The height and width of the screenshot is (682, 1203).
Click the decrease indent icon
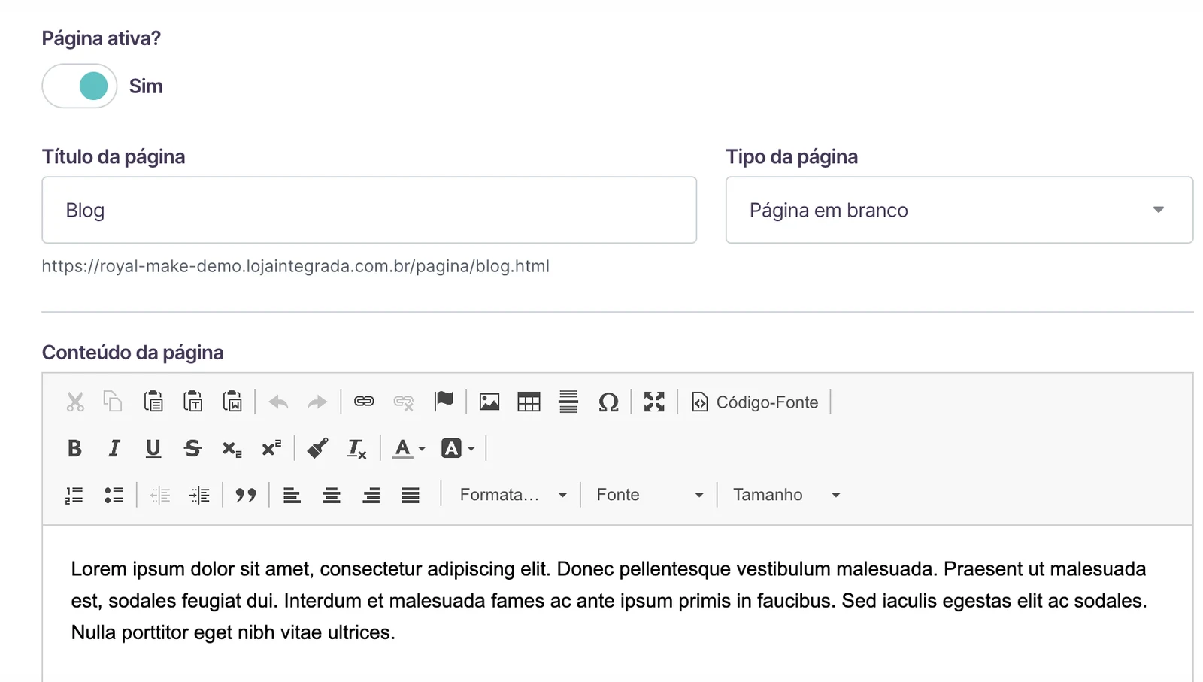click(160, 495)
